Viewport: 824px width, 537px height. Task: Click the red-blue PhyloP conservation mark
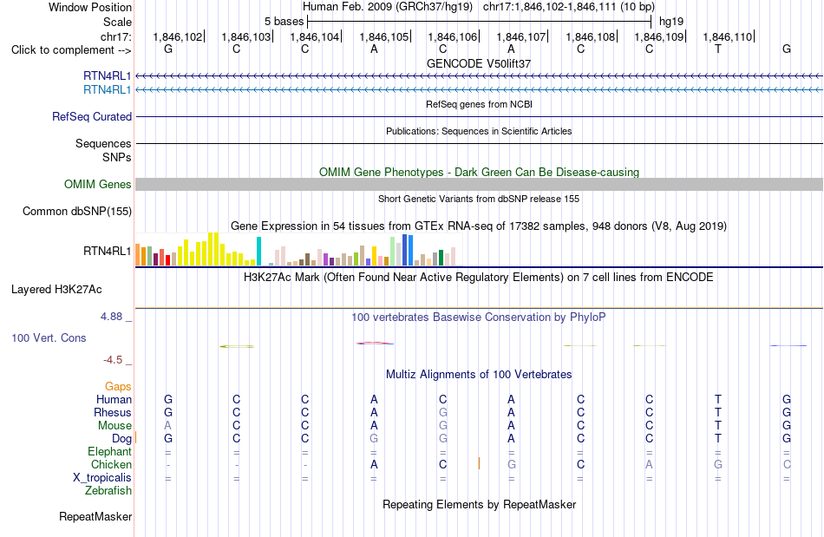point(375,344)
